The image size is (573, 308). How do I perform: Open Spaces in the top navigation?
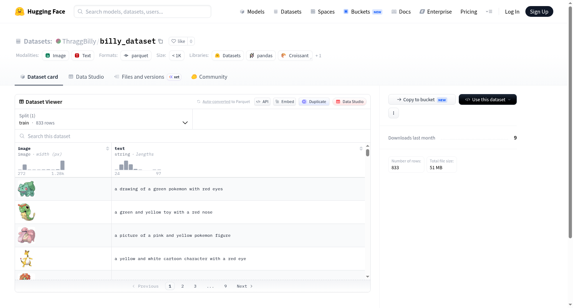tap(323, 12)
